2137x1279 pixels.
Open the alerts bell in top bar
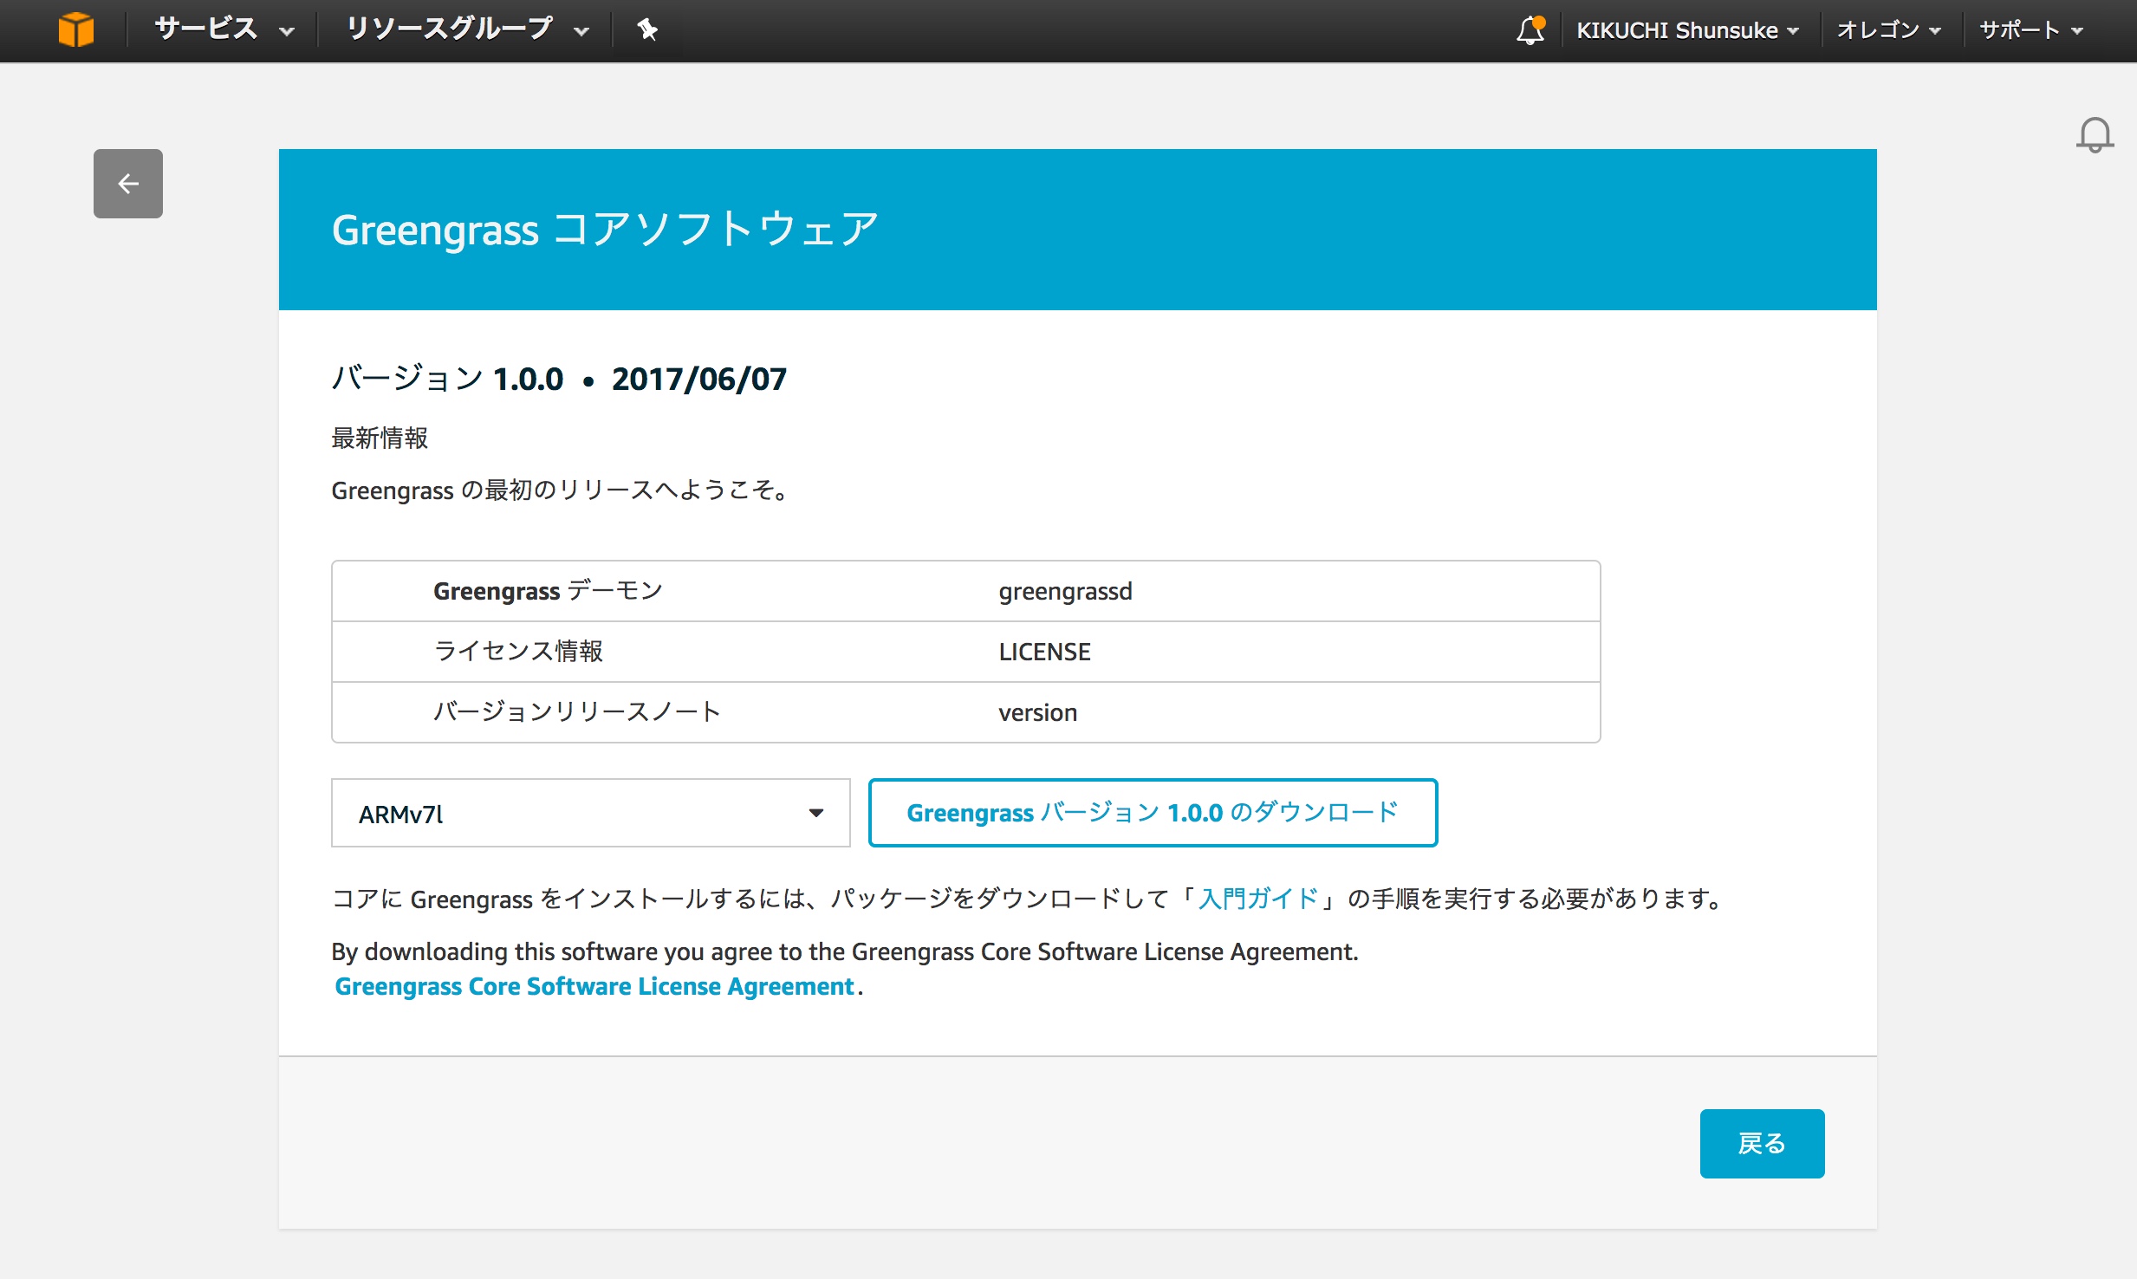[x=1530, y=30]
